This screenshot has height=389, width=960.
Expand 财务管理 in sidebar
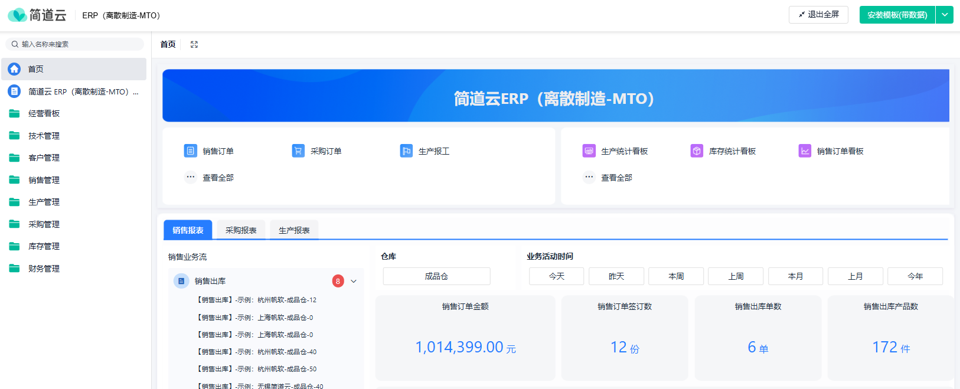[x=74, y=269]
